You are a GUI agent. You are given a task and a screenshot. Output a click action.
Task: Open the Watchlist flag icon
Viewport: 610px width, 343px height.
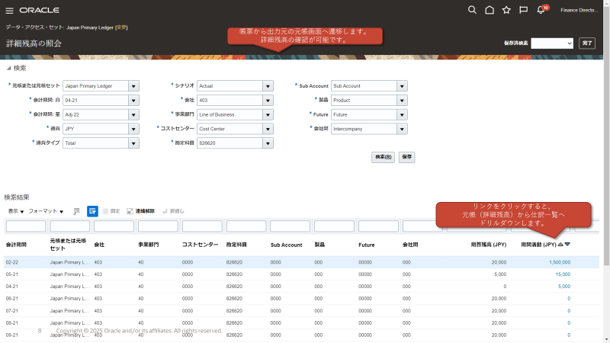[x=524, y=10]
